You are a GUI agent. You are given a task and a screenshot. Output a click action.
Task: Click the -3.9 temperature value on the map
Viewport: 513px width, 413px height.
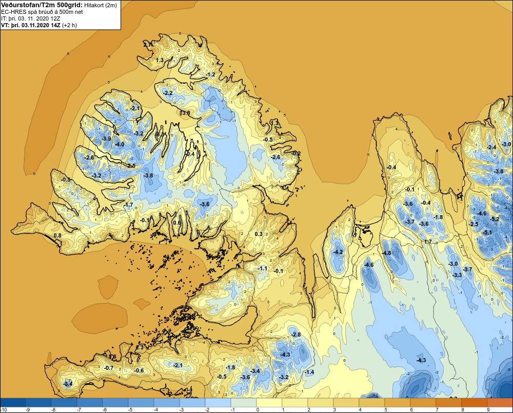106,139
